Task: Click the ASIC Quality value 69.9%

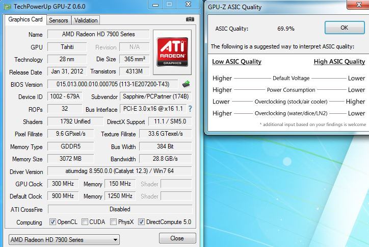Action: [x=286, y=29]
